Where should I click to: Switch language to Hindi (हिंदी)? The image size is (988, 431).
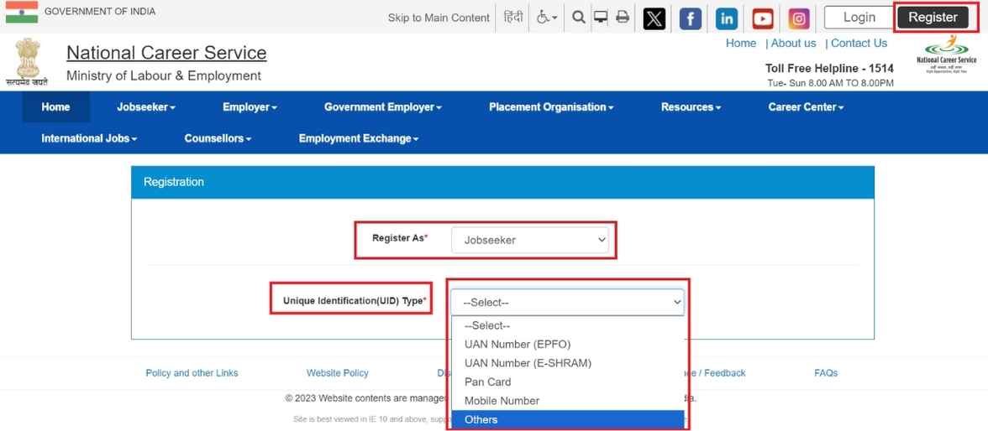pyautogui.click(x=512, y=17)
